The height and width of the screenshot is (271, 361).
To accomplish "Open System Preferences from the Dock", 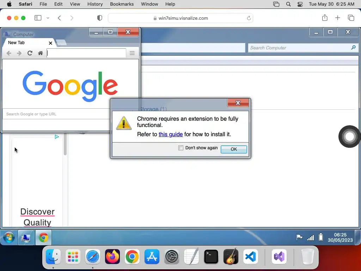I will coord(172,257).
